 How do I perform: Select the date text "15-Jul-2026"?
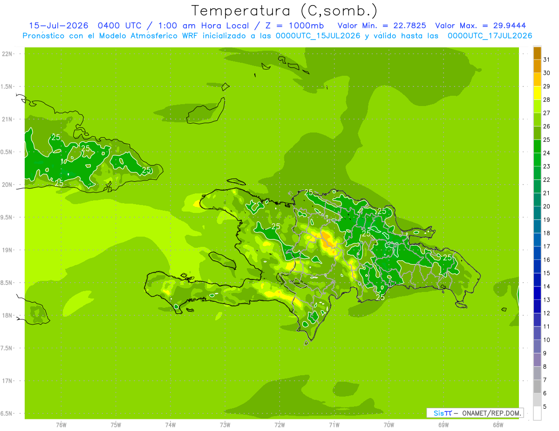tap(59, 26)
